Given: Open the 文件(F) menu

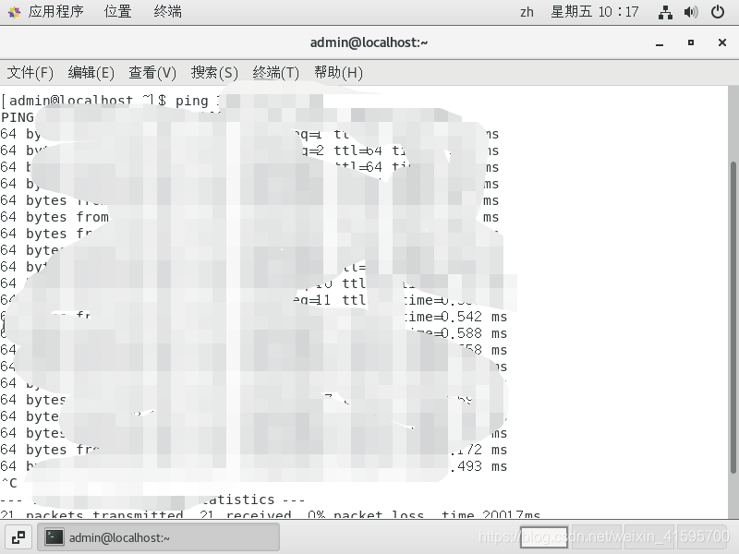Looking at the screenshot, I should click(30, 72).
